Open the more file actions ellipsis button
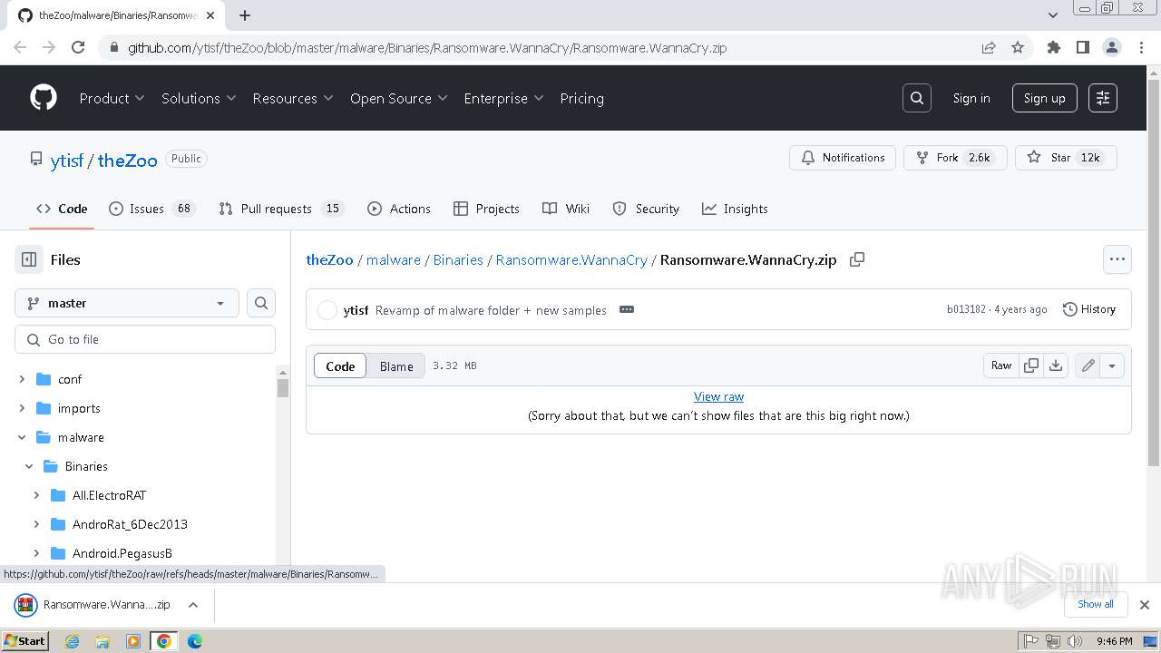The height and width of the screenshot is (653, 1161). (x=1117, y=259)
